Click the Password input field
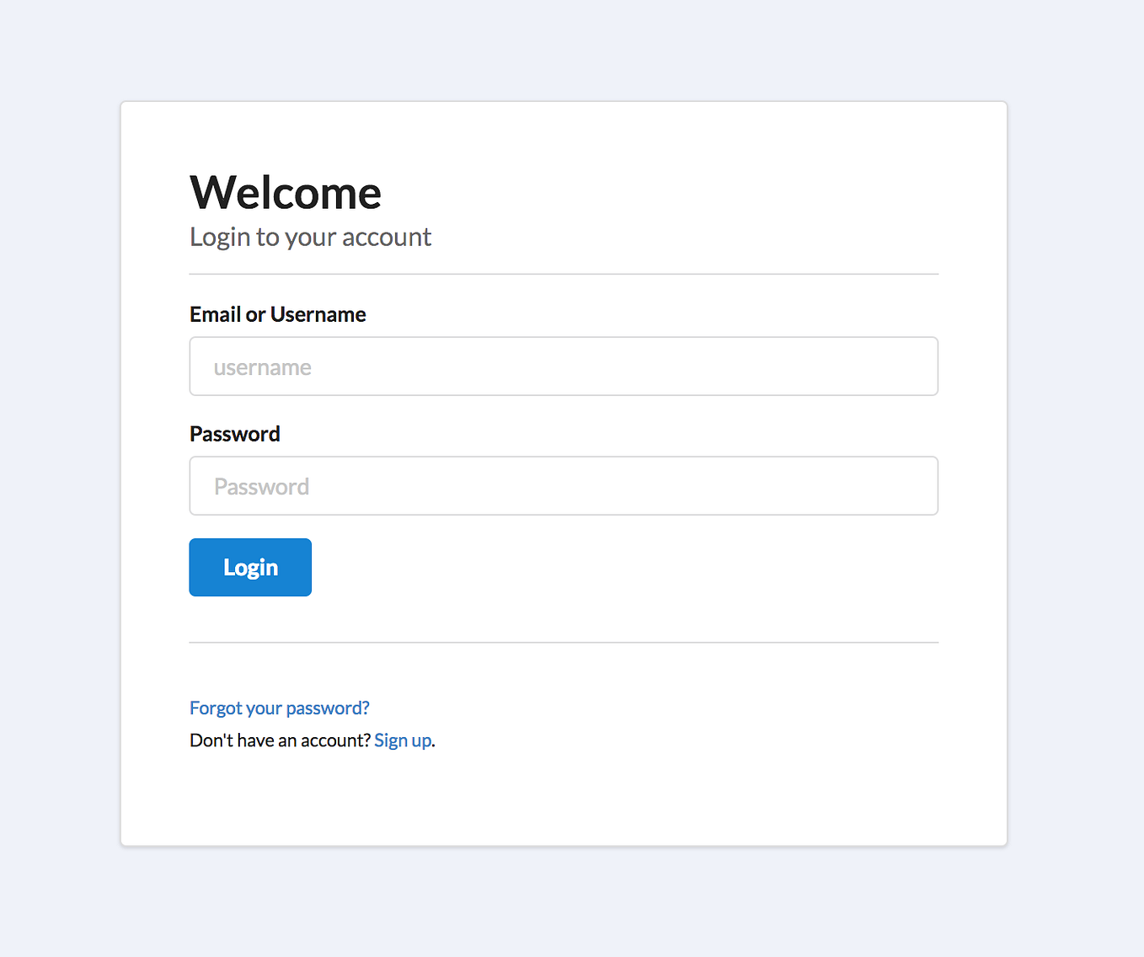This screenshot has width=1144, height=957. pyautogui.click(x=564, y=485)
